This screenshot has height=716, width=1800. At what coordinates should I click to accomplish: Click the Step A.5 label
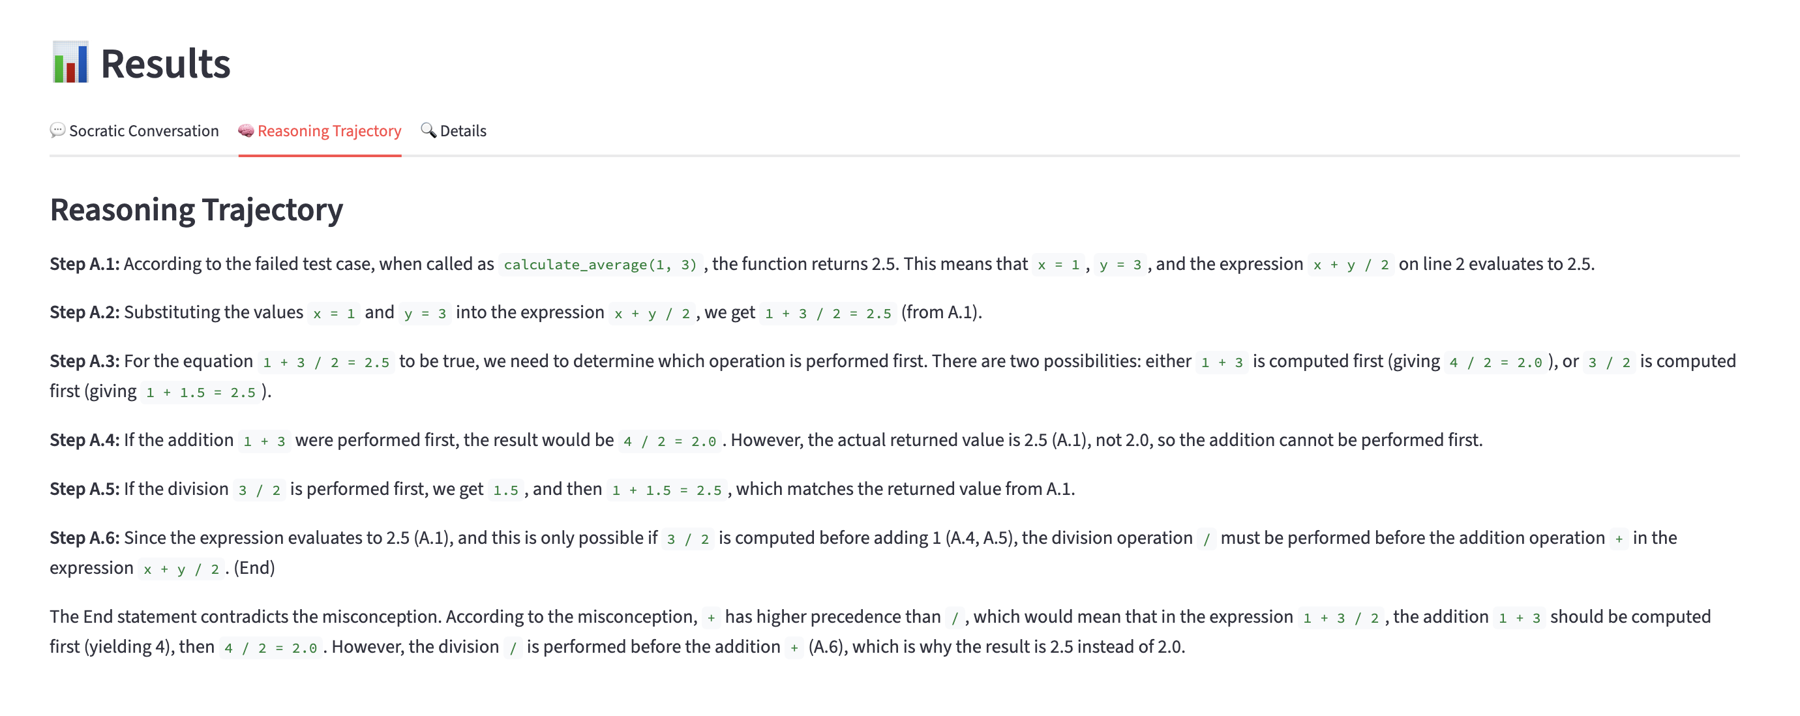coord(85,489)
